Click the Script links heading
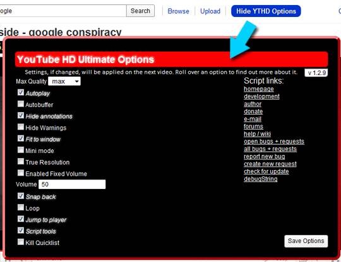This screenshot has height=262, width=341. [x=263, y=81]
